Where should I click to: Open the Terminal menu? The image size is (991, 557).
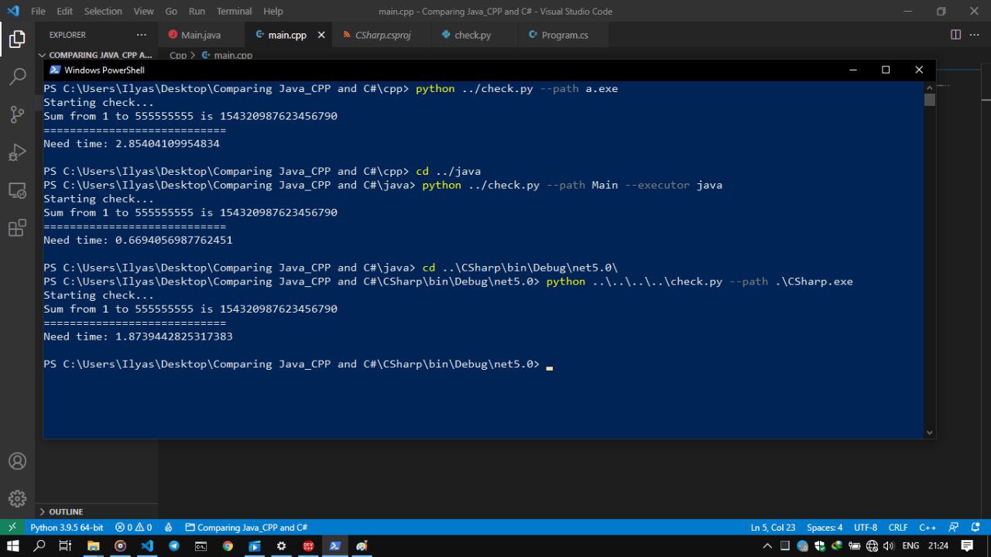point(234,11)
